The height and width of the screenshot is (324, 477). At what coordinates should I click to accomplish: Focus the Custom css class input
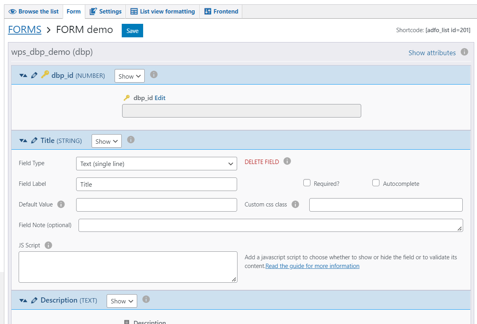tap(386, 205)
